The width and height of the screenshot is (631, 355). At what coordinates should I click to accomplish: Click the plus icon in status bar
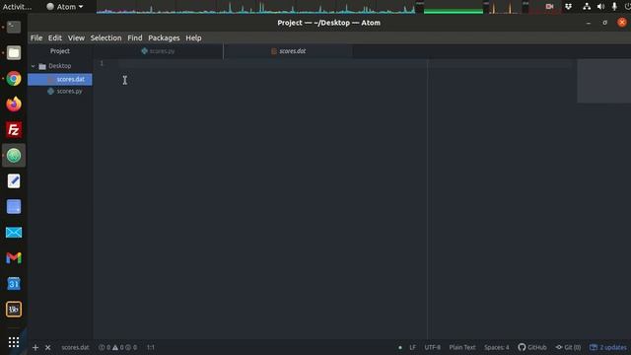35,347
